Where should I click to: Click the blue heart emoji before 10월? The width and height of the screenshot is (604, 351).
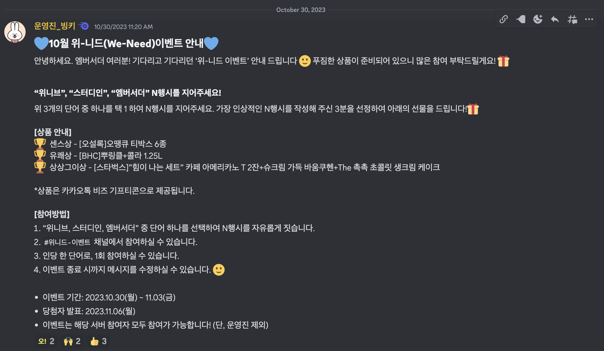[x=41, y=43]
